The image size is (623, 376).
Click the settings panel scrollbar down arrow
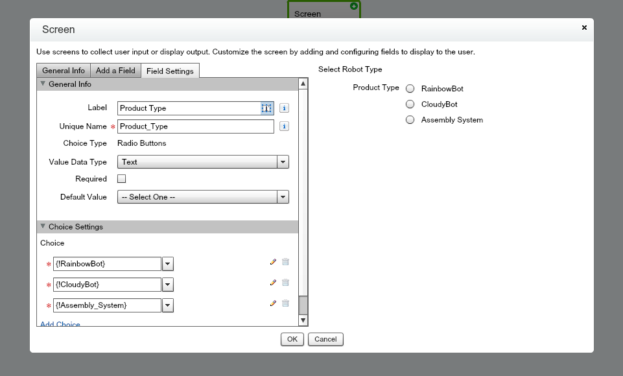coord(303,320)
